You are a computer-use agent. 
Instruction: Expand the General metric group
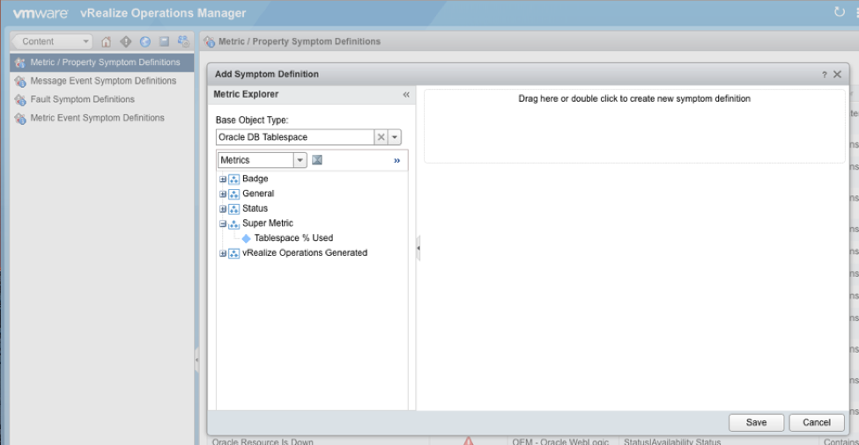pos(223,194)
